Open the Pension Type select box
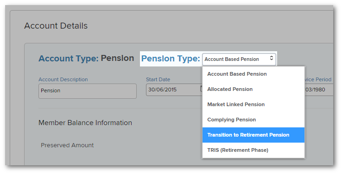 coord(239,59)
